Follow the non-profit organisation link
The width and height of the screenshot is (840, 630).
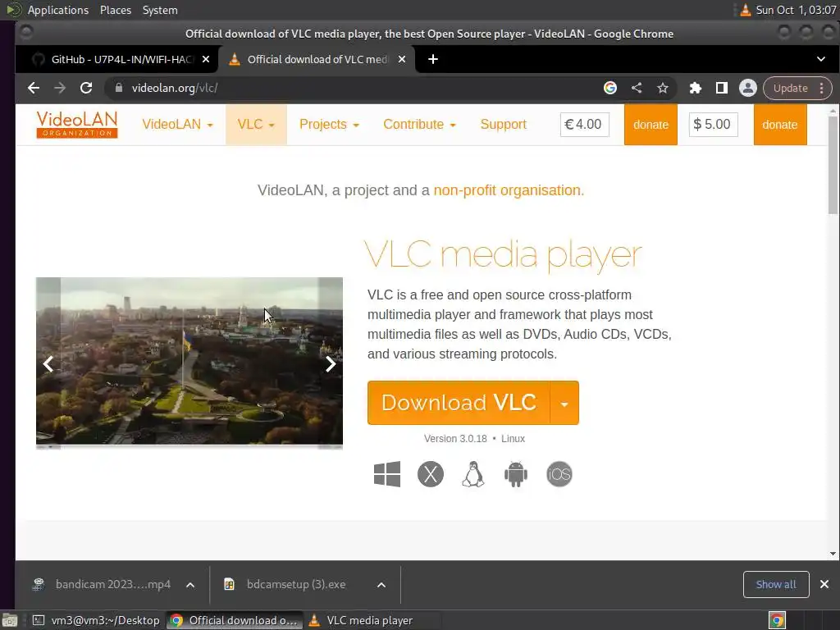(x=507, y=190)
